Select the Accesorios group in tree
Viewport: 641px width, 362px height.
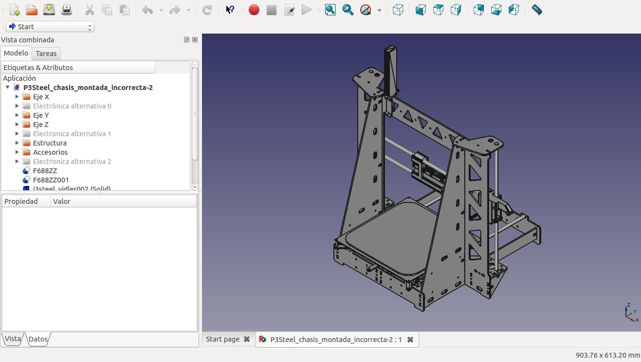(50, 152)
